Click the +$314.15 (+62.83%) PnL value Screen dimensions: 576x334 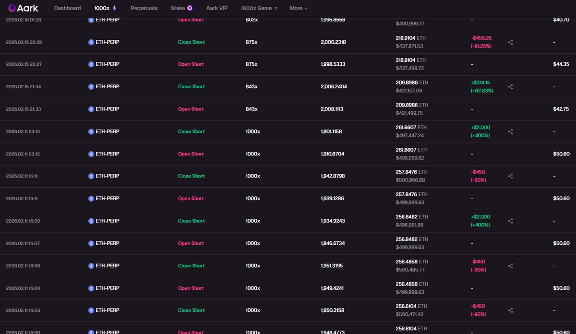click(482, 87)
